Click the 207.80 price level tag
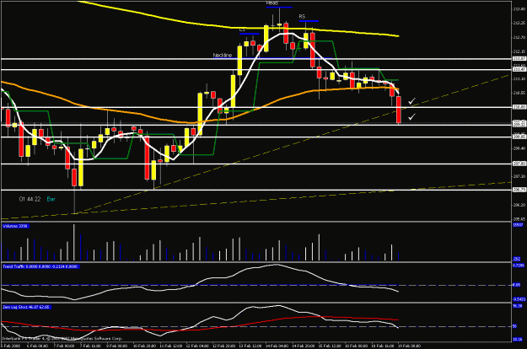The image size is (527, 349). click(519, 164)
